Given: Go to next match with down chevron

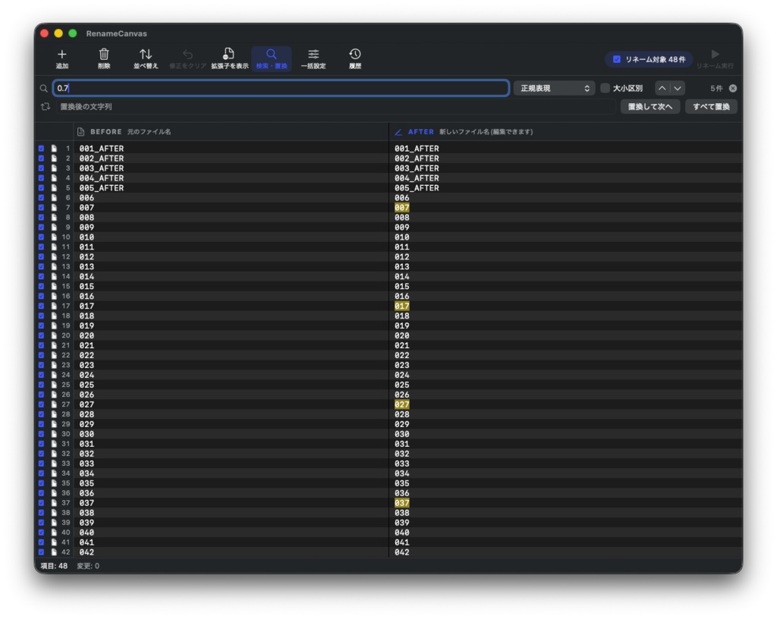Looking at the screenshot, I should 678,88.
